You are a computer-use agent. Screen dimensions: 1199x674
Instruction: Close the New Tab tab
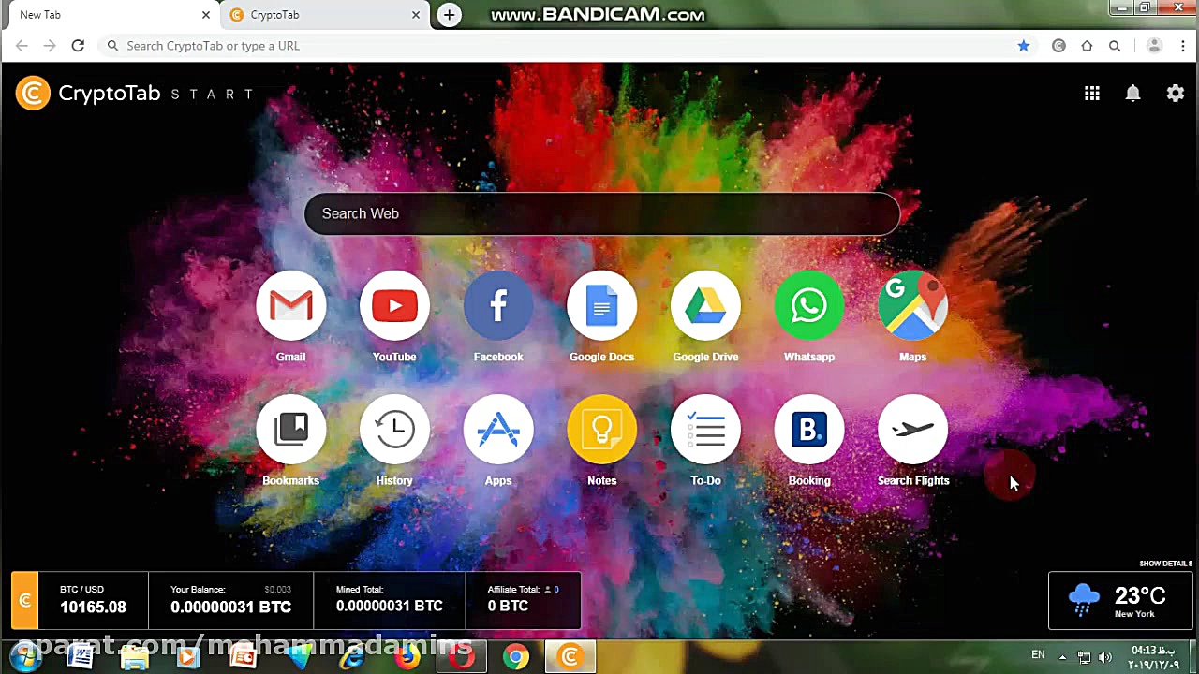(206, 15)
